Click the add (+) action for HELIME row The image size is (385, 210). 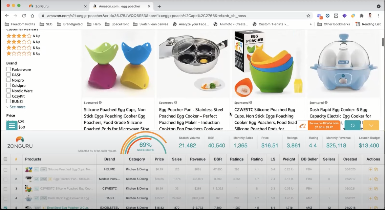click(370, 169)
